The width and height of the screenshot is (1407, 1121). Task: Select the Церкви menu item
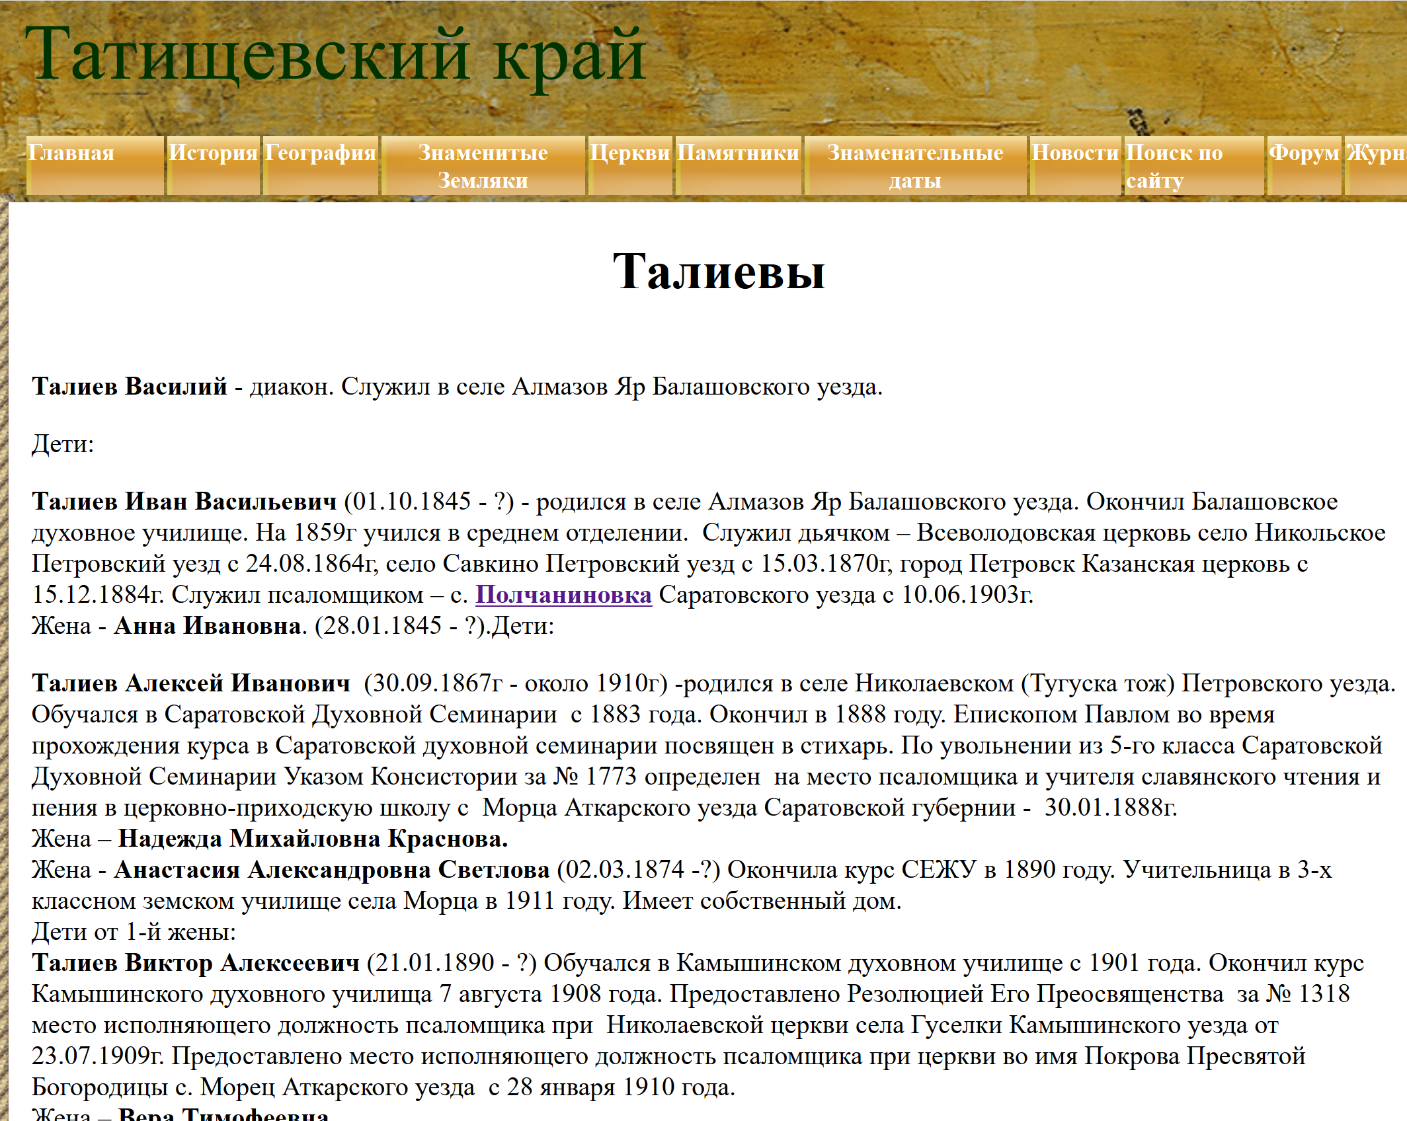coord(630,165)
